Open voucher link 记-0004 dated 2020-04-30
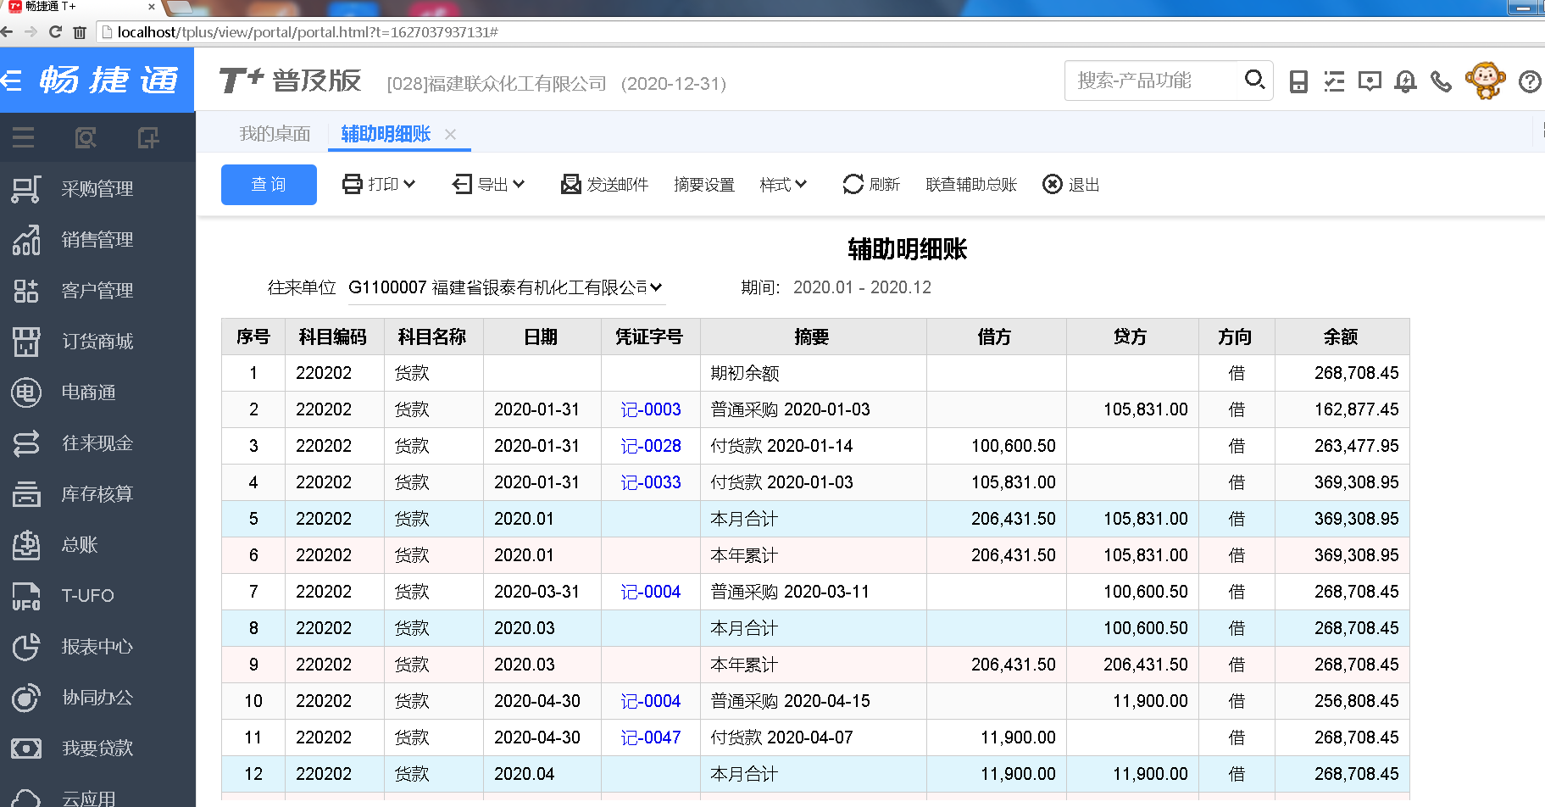This screenshot has width=1545, height=807. click(651, 701)
